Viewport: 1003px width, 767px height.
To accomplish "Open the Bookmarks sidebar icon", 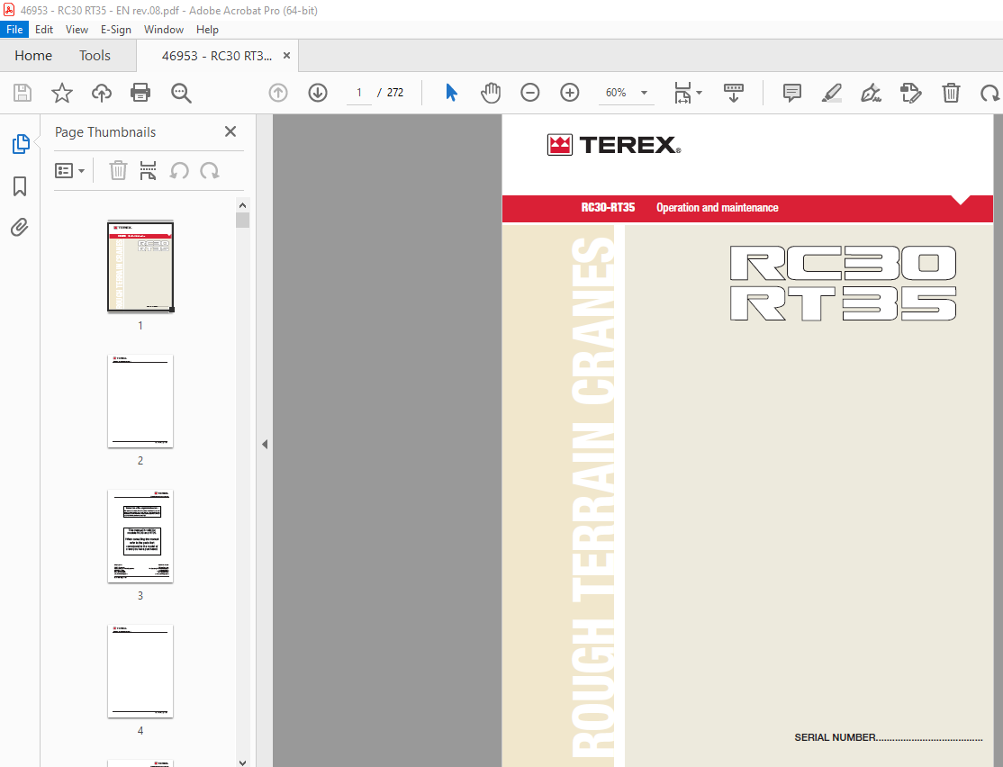I will [20, 186].
